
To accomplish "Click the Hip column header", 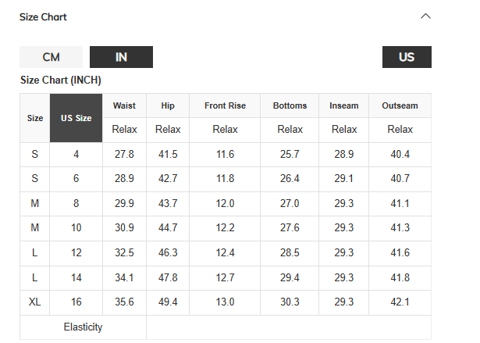I will point(168,105).
